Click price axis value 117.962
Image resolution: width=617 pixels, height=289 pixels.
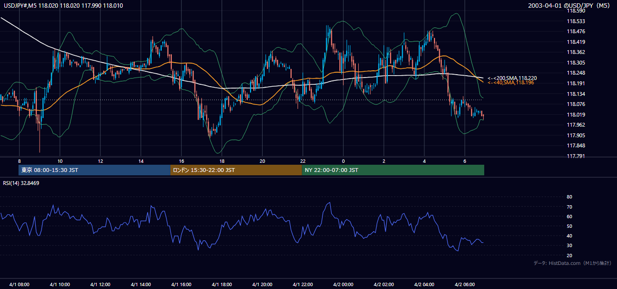(x=576, y=125)
